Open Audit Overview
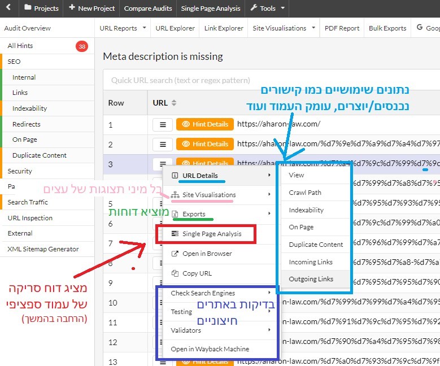The image size is (440, 366). tap(27, 28)
